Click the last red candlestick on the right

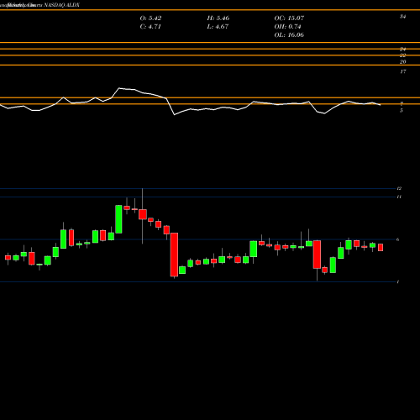[x=381, y=247]
